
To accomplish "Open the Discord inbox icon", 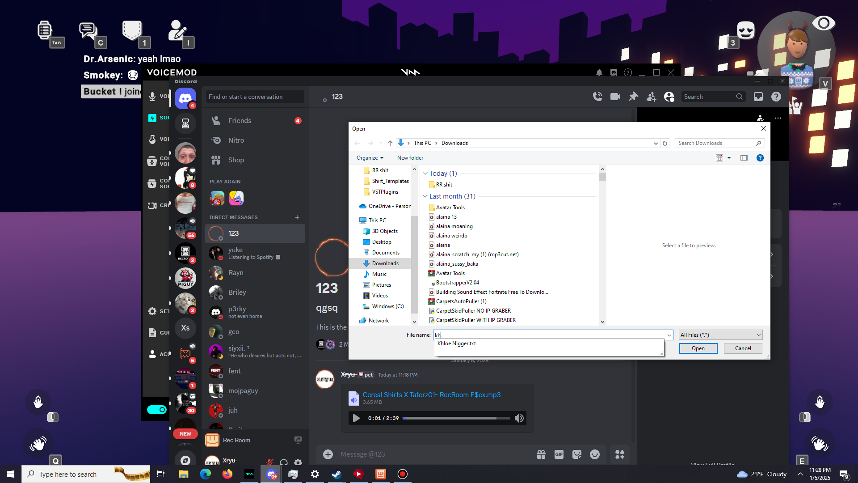I will 758,97.
